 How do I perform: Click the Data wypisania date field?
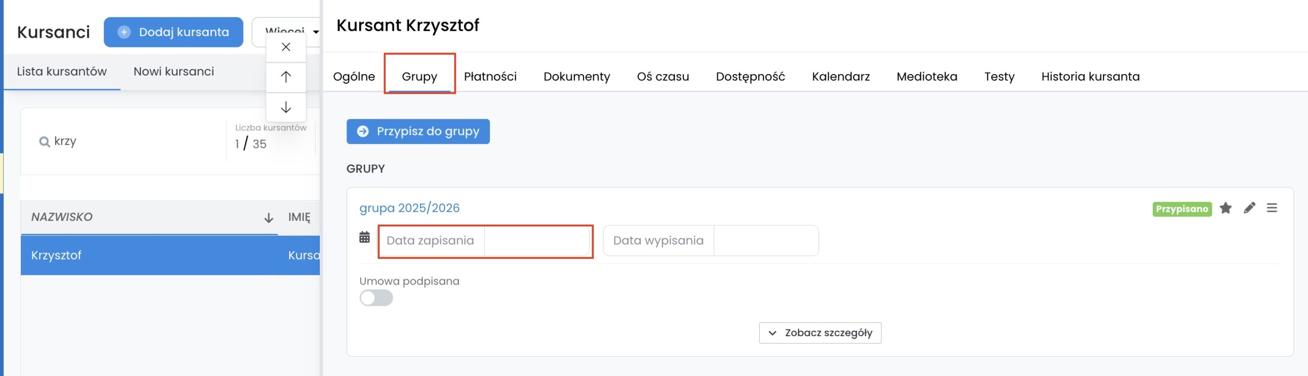point(765,240)
